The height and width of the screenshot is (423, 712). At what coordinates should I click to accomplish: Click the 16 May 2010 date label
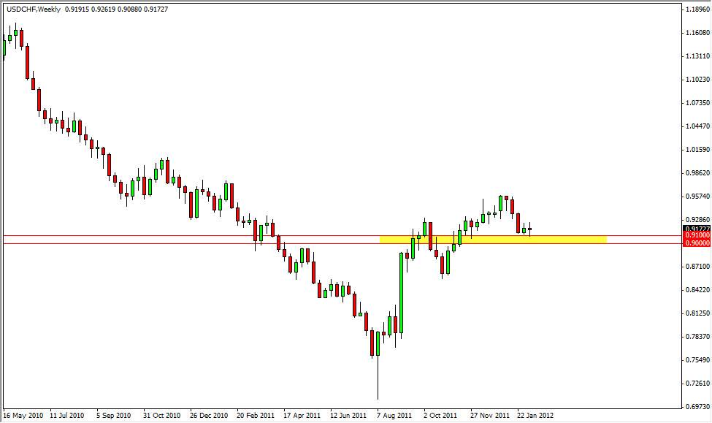coord(23,415)
